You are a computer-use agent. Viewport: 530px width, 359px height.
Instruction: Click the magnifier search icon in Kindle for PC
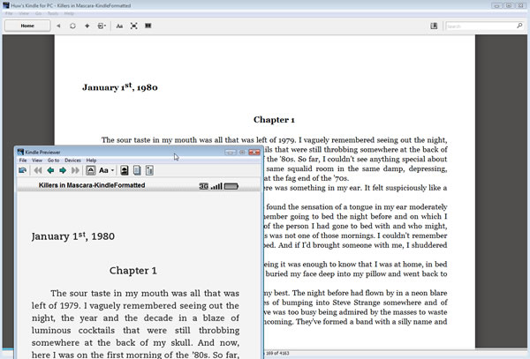[x=519, y=26]
